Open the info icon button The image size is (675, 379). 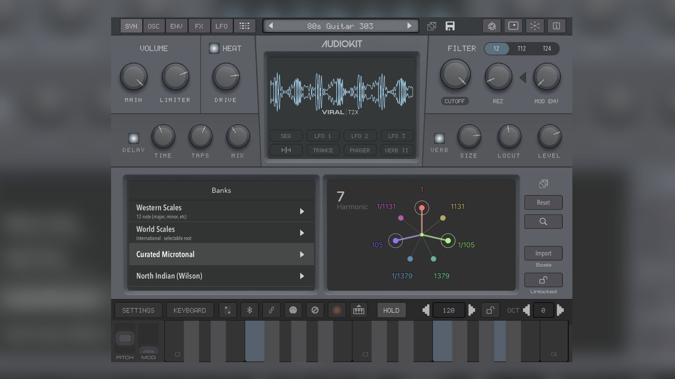click(x=556, y=26)
